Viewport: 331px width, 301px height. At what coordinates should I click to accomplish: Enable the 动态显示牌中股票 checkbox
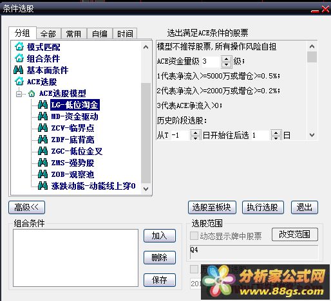point(194,236)
